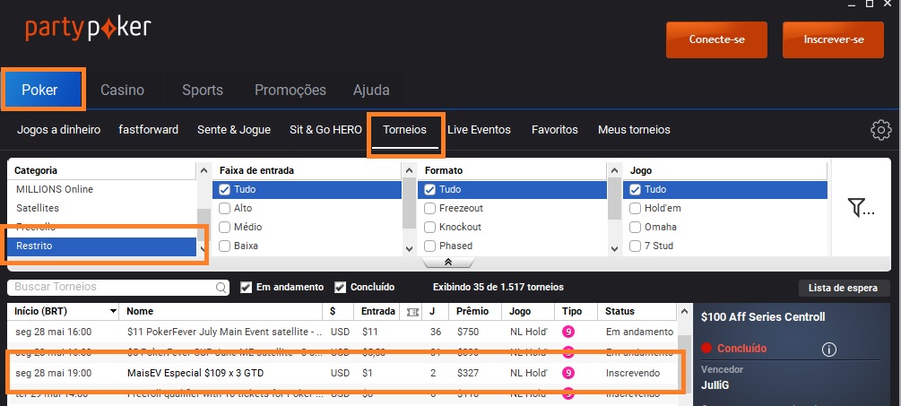Screen dimensions: 901x406
Task: Open the Ajuda tab
Action: [371, 91]
